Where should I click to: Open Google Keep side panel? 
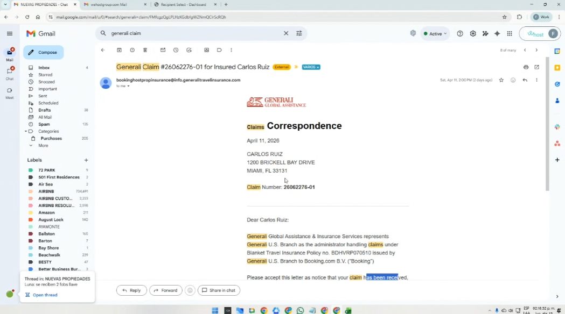(x=557, y=68)
